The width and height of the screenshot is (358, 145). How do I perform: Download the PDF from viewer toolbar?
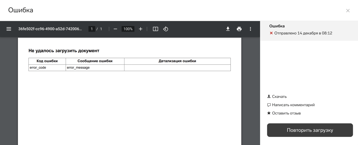pos(228,29)
